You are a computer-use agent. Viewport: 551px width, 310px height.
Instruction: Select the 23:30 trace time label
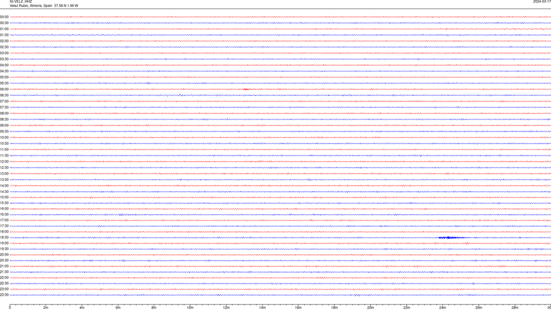click(x=4, y=295)
